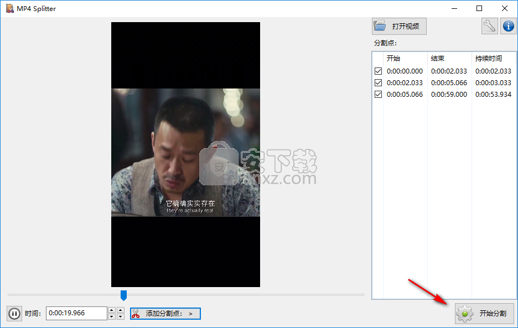
Task: Increase time with first stepper up arrow
Action: point(112,310)
